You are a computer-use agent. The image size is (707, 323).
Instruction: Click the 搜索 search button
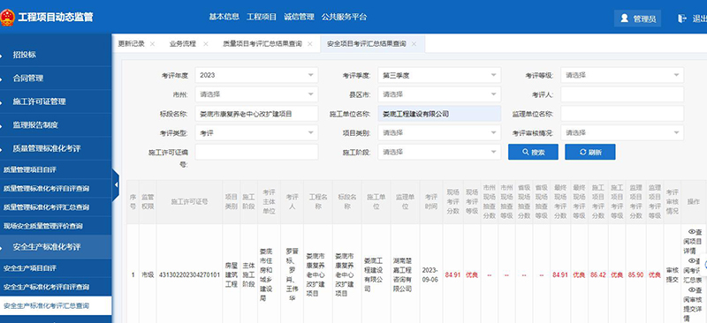coord(533,153)
